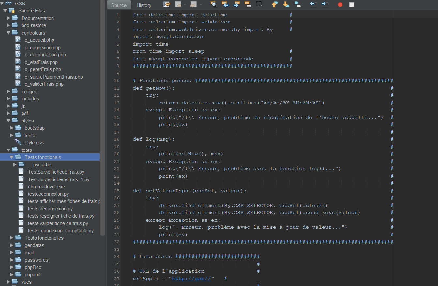This screenshot has width=438, height=286.
Task: Expand the phpDoc folder
Action: pos(11,267)
